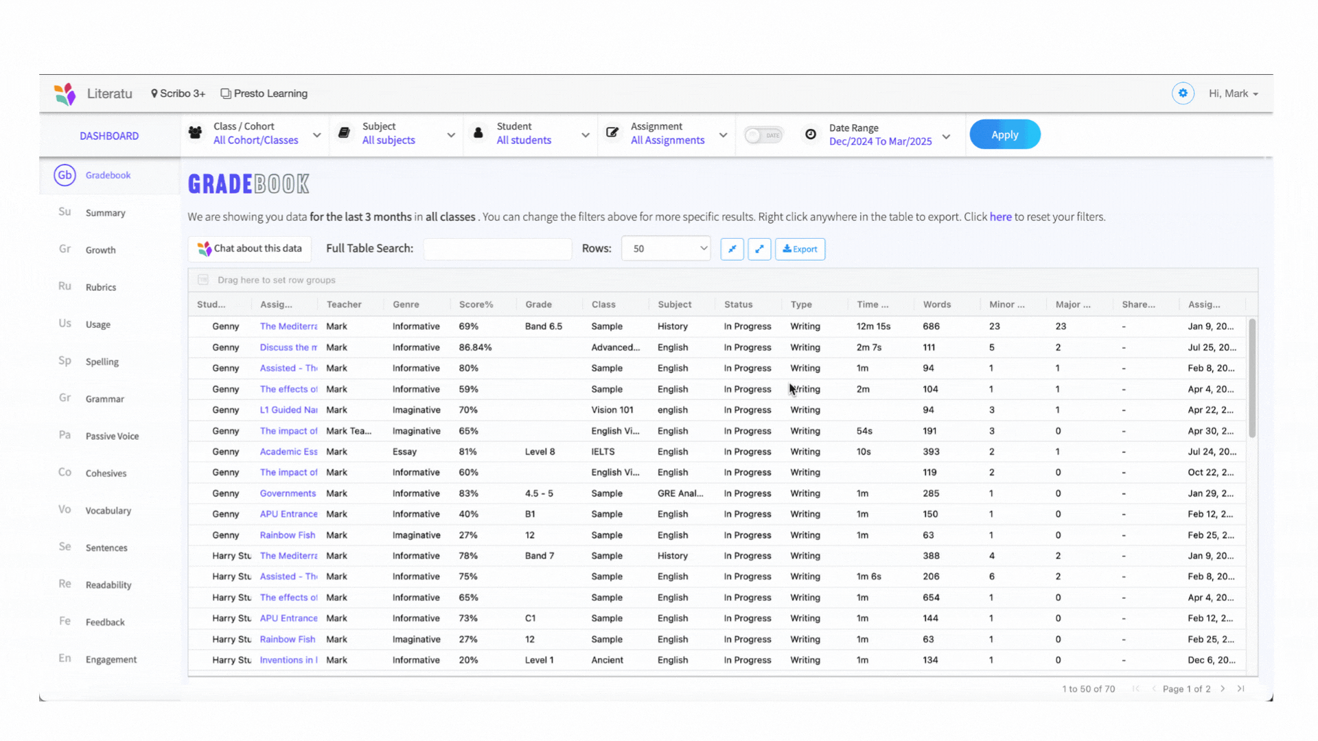1318x741 pixels.
Task: Click the Gradebook Gb sidebar icon
Action: click(65, 175)
